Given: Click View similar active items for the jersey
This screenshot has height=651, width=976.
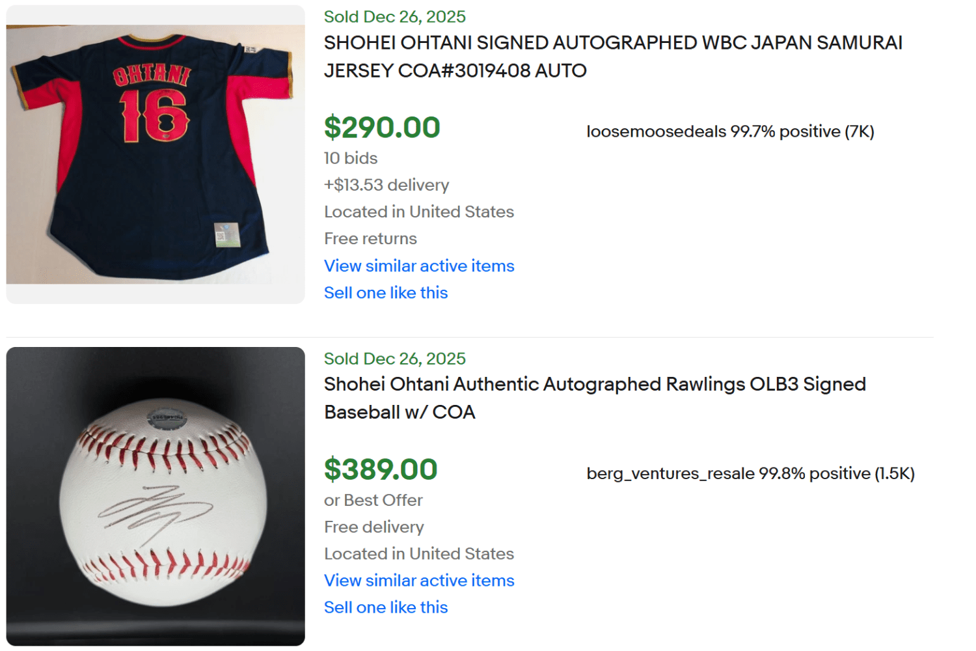Looking at the screenshot, I should (x=418, y=266).
